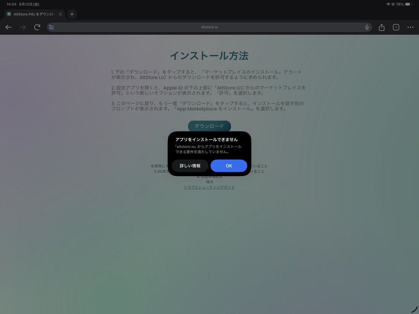Tap the アプリをインストールできません alert title

(x=207, y=140)
